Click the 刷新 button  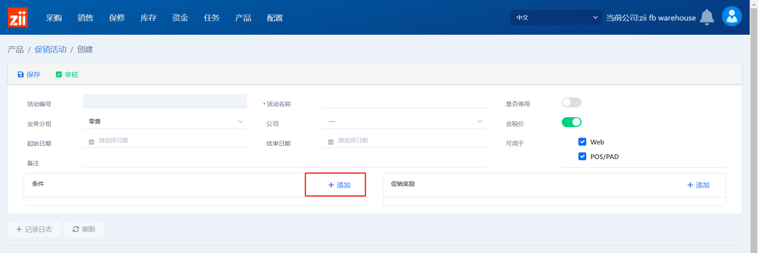tap(84, 229)
